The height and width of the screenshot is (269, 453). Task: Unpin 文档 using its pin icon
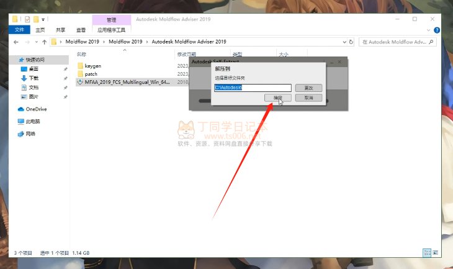pyautogui.click(x=65, y=88)
